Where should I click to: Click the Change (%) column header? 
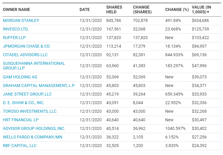point(177,9)
